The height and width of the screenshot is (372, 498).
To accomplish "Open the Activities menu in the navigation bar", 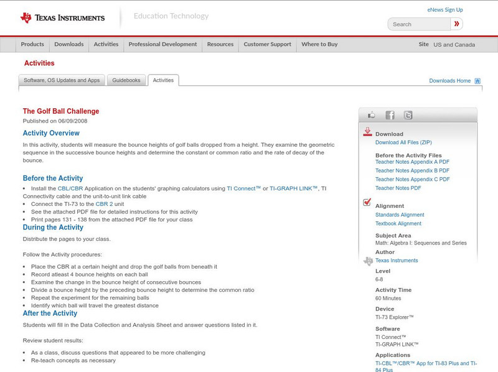I will (x=106, y=44).
